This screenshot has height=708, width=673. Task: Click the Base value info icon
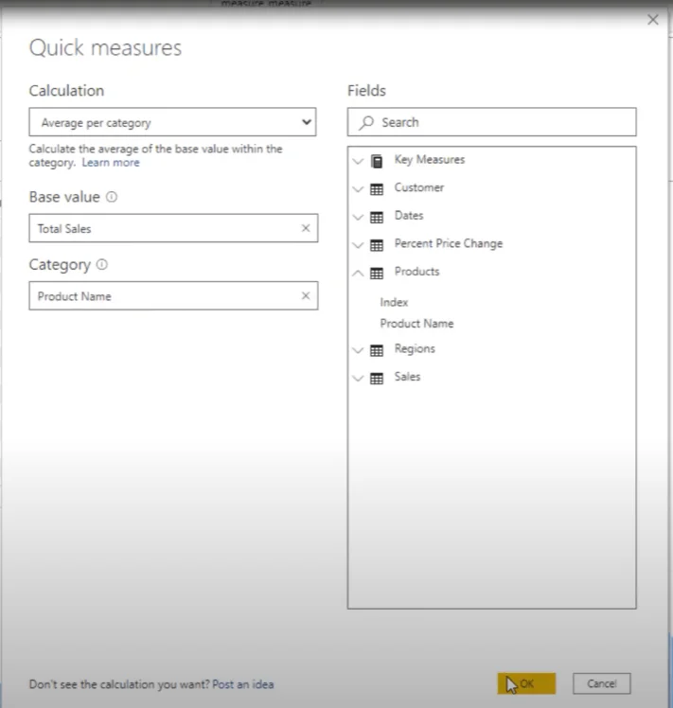(112, 197)
